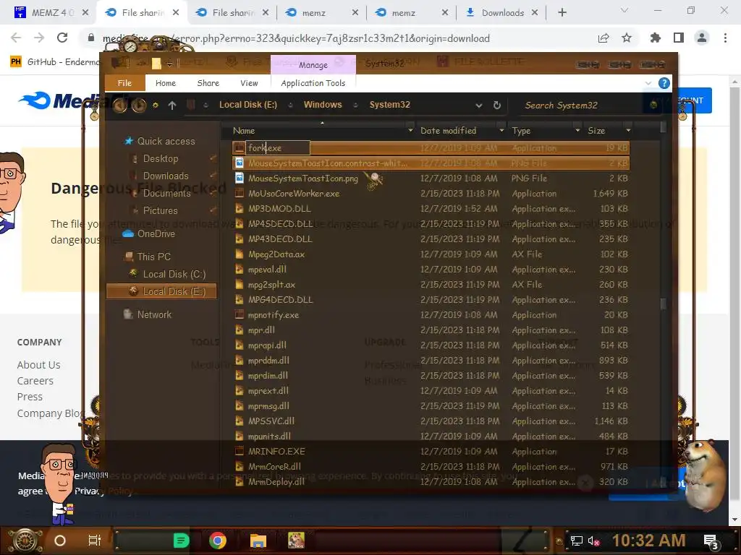Open Explorer help question mark icon

[664, 84]
